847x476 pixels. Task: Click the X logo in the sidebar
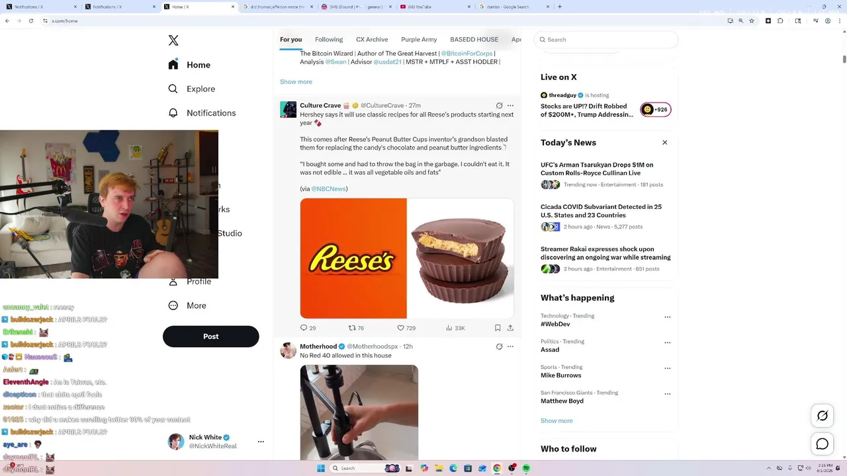(x=173, y=40)
